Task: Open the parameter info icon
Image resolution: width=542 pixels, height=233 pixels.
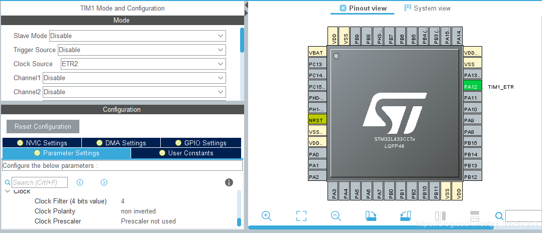Action: (x=229, y=182)
